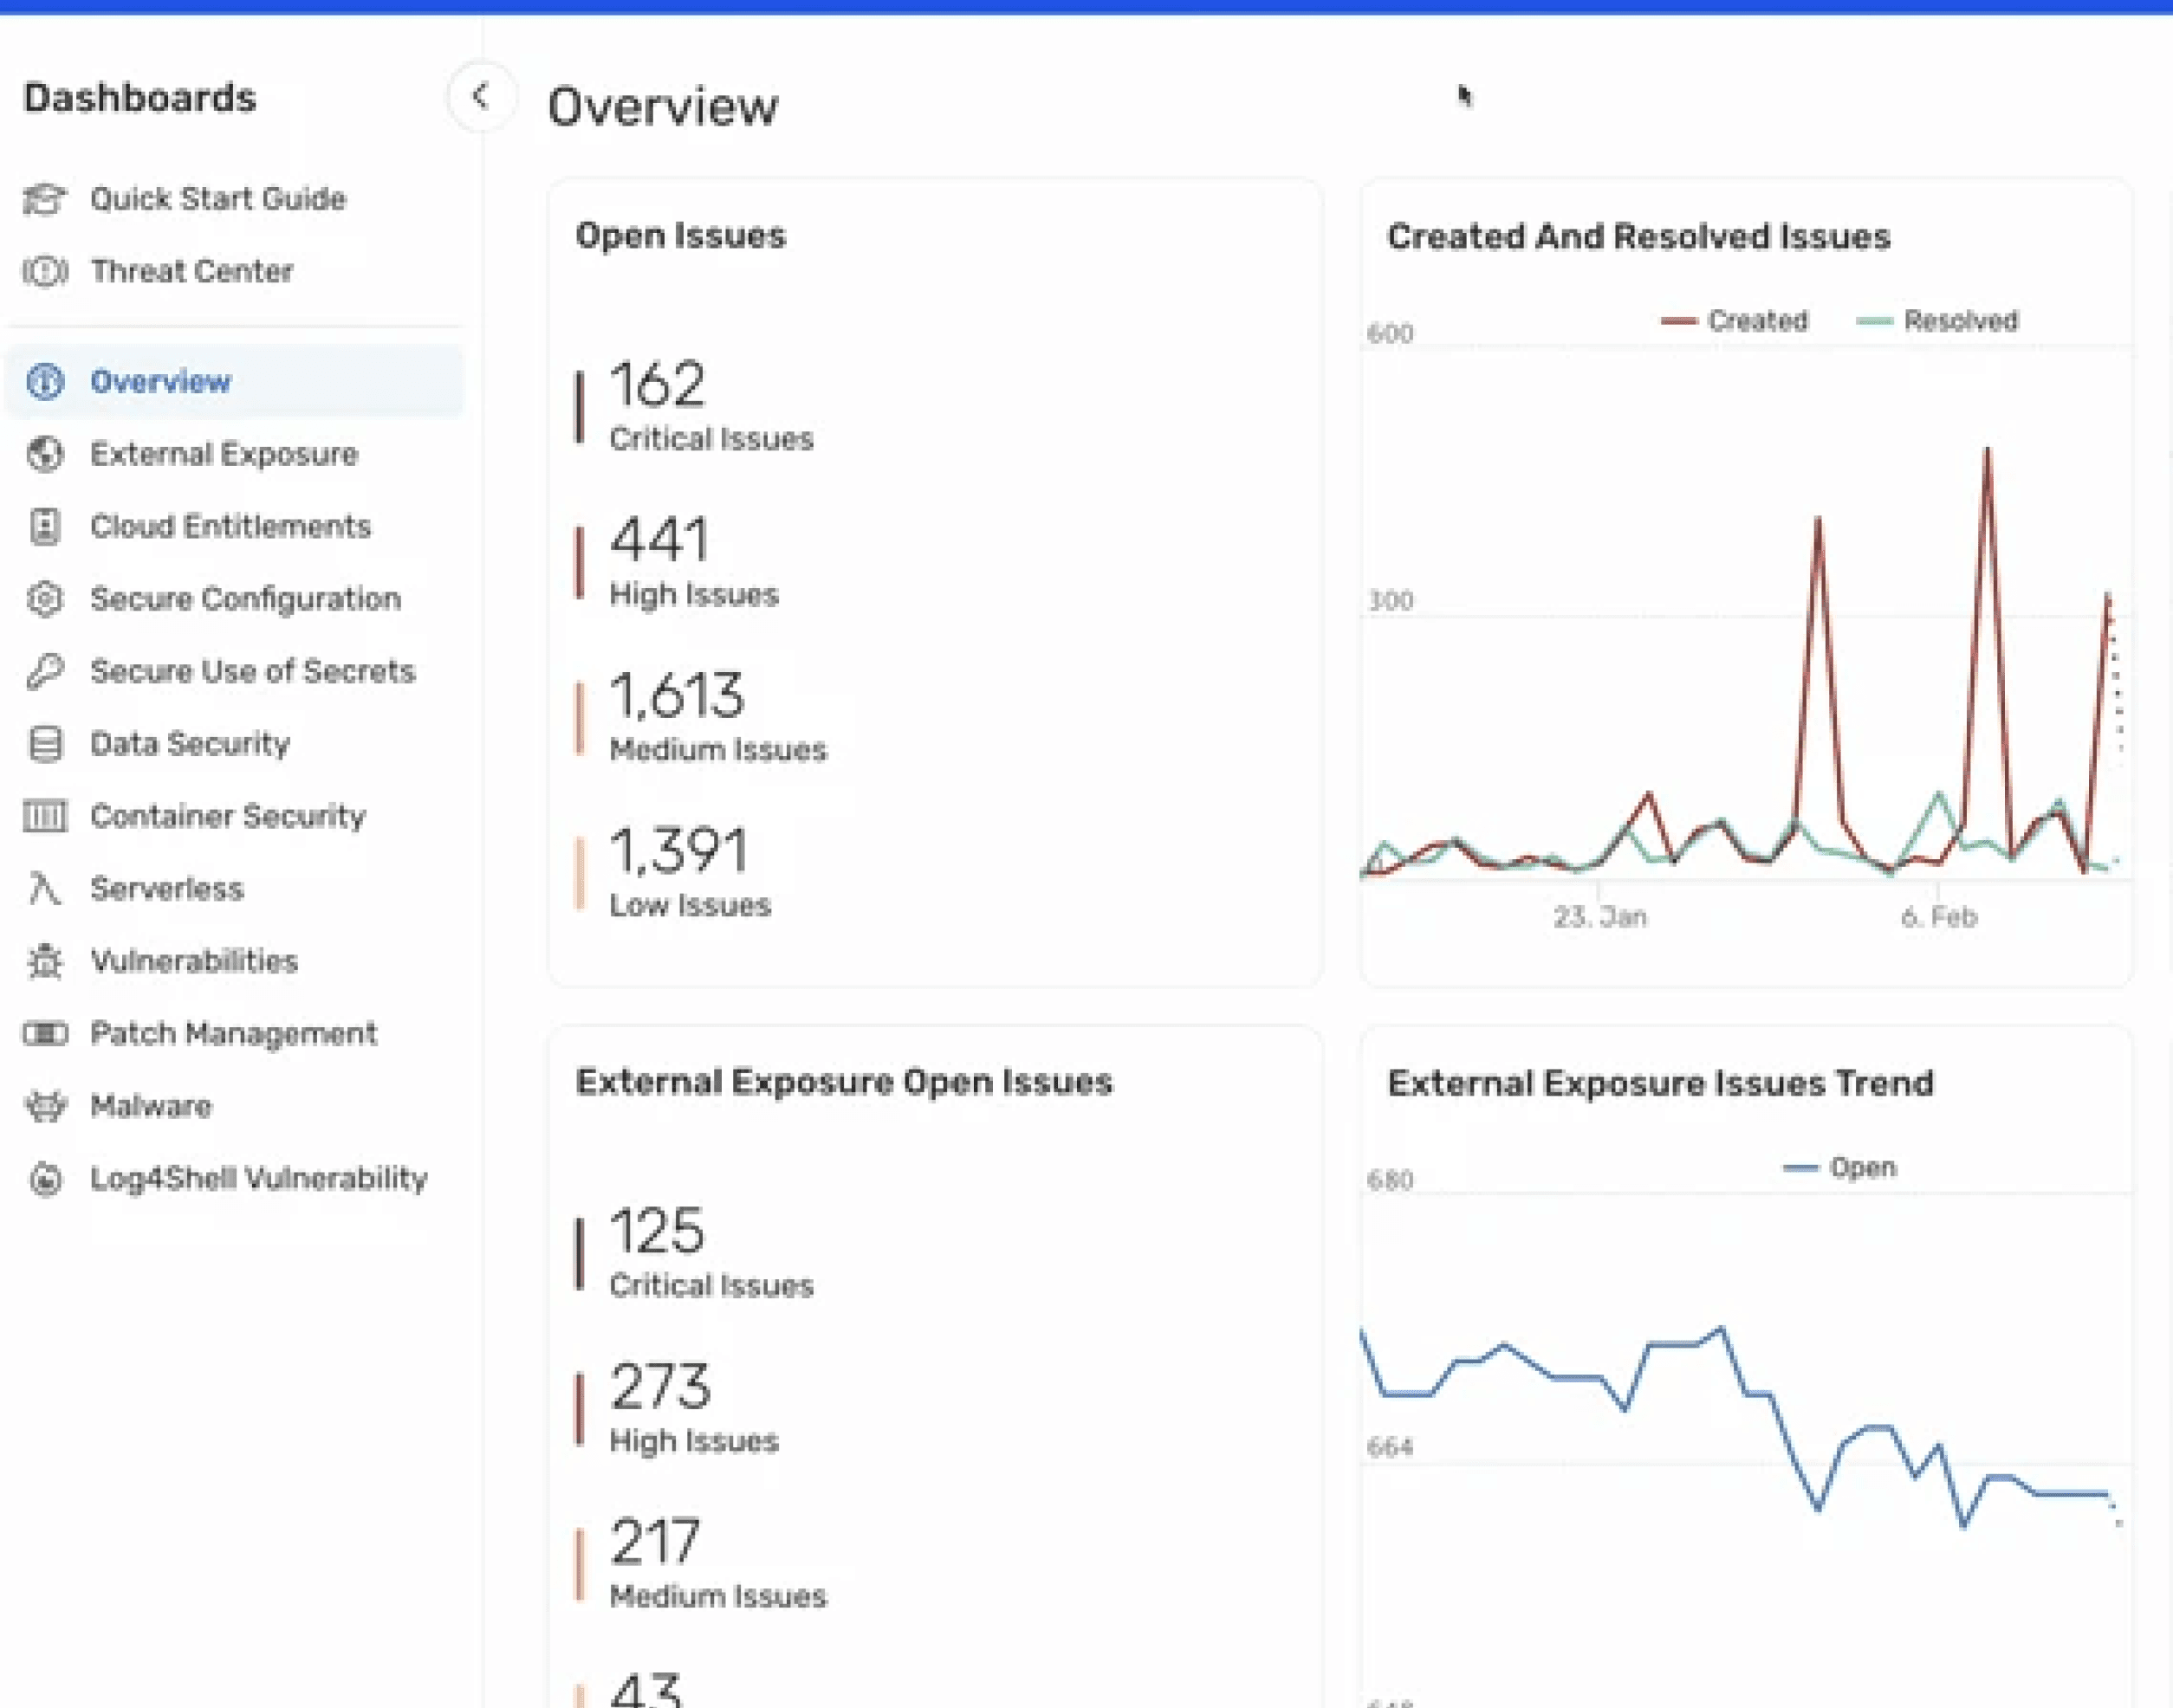Click the 162 Critical Issues count
This screenshot has height=1708, width=2173.
click(x=658, y=385)
